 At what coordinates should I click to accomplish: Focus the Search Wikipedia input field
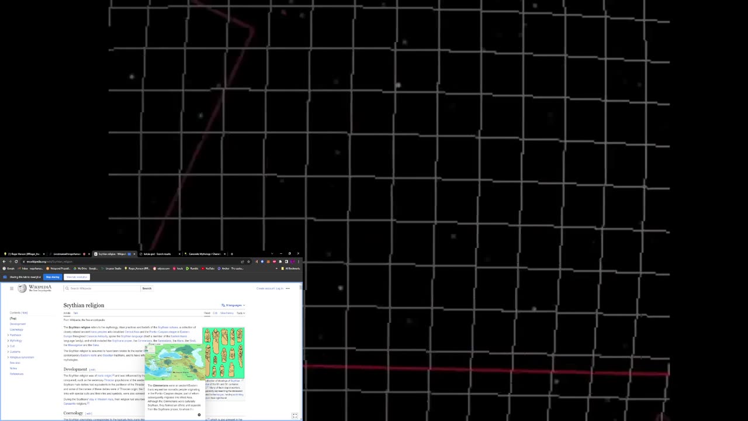click(102, 288)
